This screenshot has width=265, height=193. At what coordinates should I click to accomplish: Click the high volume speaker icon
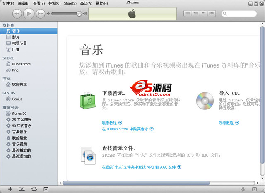point(84,14)
